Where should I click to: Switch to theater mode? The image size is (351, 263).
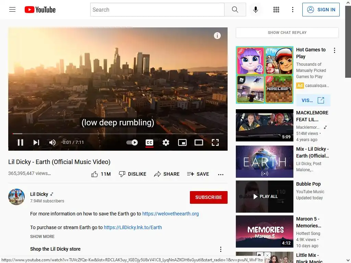click(199, 142)
